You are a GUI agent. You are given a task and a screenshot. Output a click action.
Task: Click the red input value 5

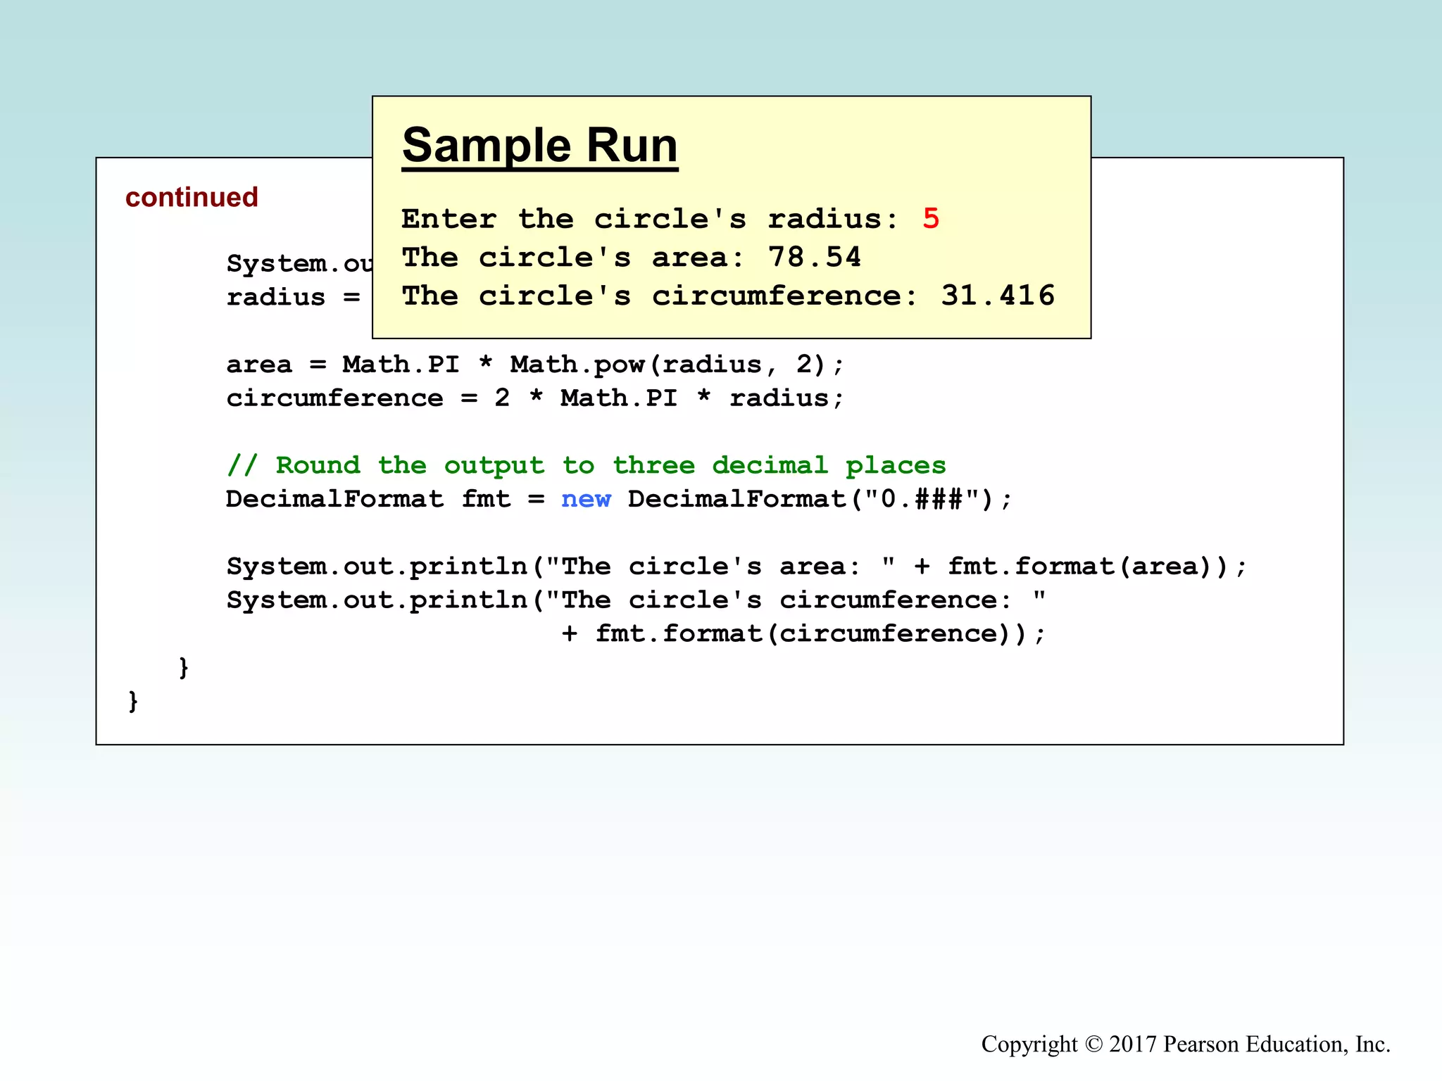tap(930, 219)
